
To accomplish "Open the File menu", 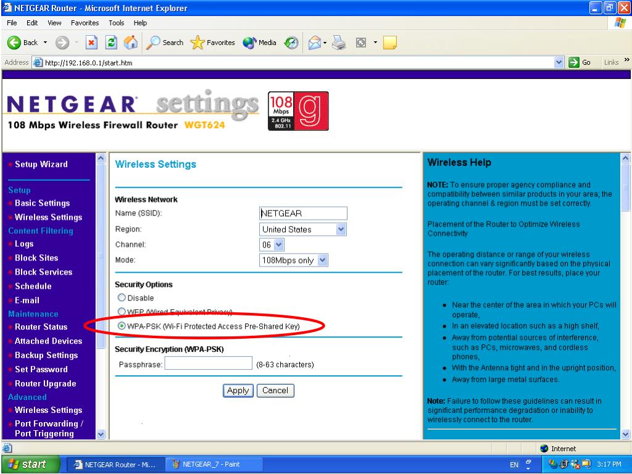I will 12,23.
